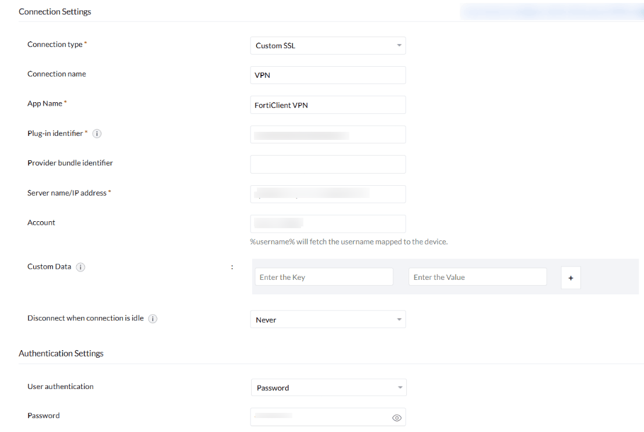Click the Enter the Key field
This screenshot has width=644, height=432.
pyautogui.click(x=324, y=277)
